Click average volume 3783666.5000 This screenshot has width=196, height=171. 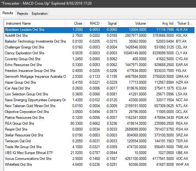[x=163, y=35]
